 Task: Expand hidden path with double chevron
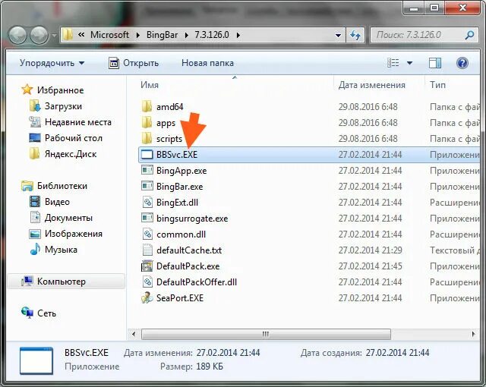[x=81, y=35]
